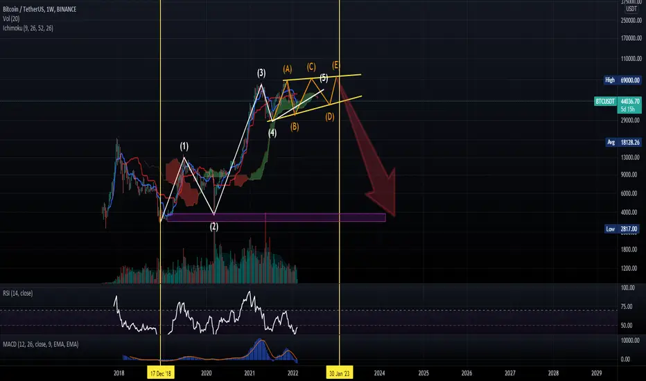This screenshot has height=381, width=646.
Task: Click the 2024 label on time axis
Action: (x=379, y=373)
